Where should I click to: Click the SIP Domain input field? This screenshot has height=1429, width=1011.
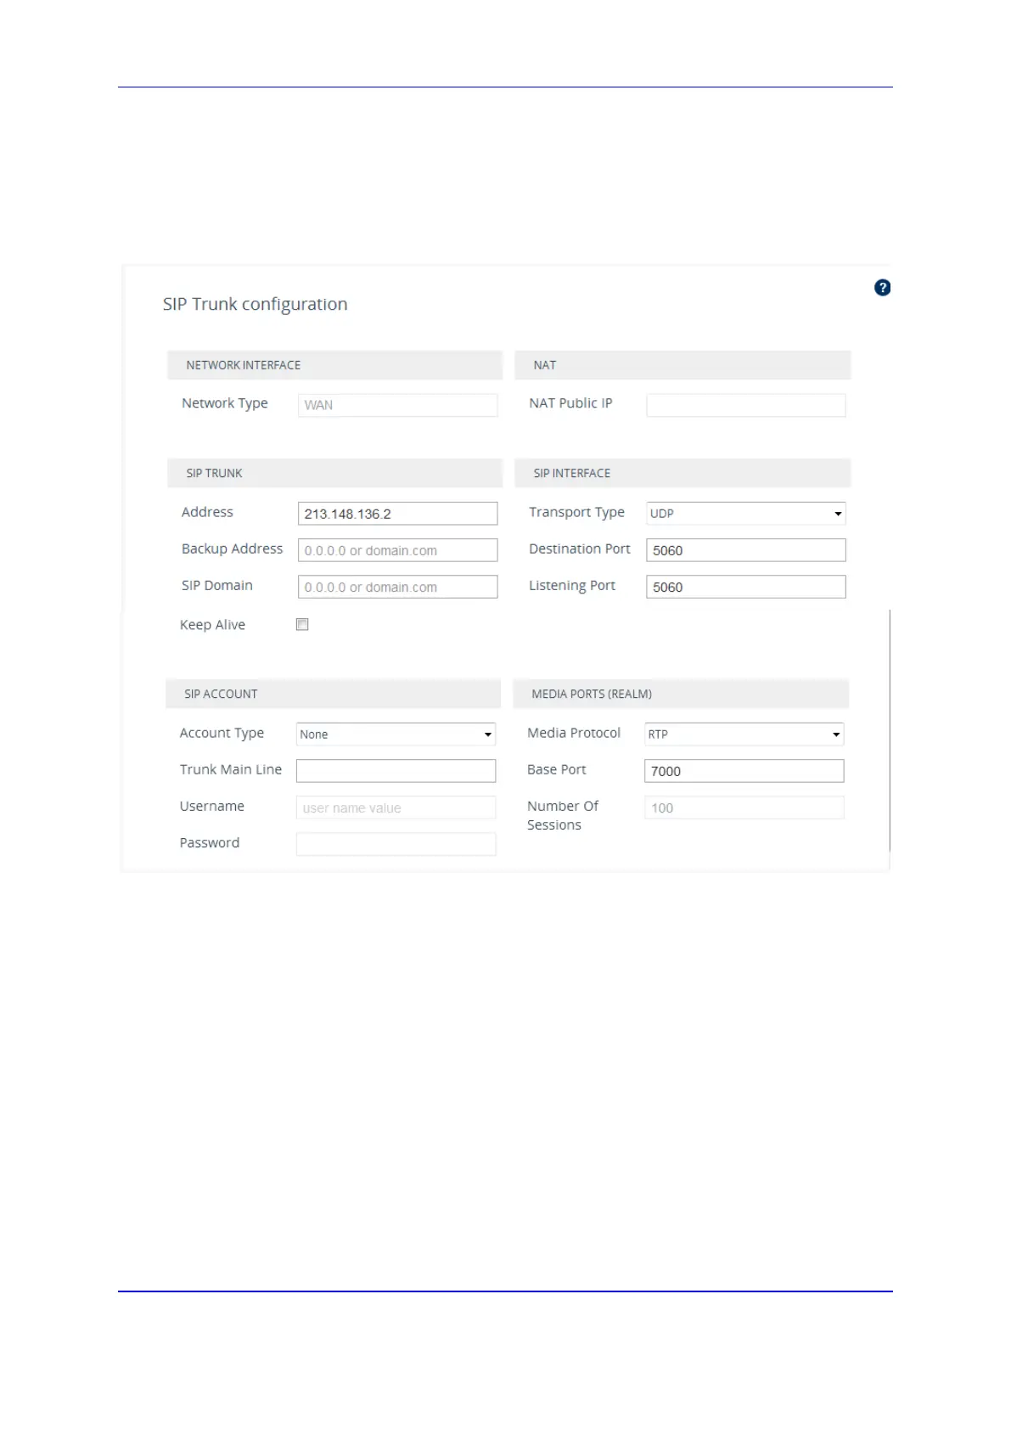(397, 587)
